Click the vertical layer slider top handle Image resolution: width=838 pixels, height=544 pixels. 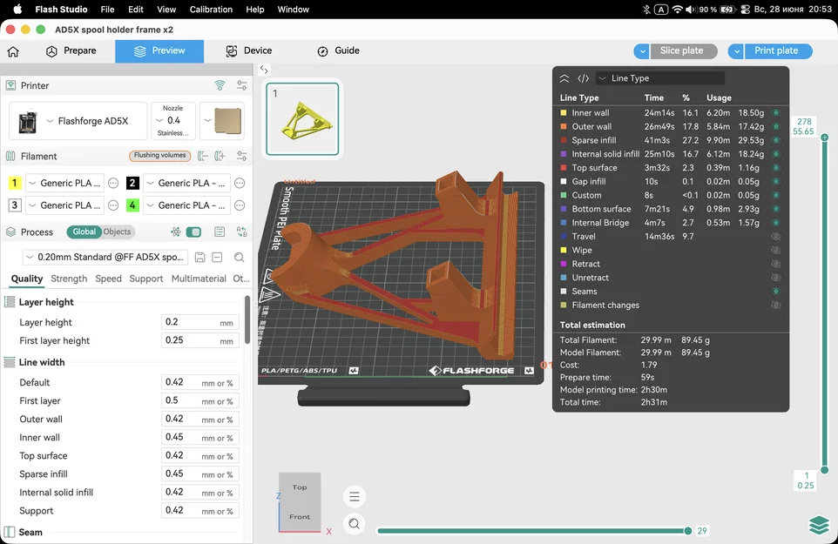825,138
